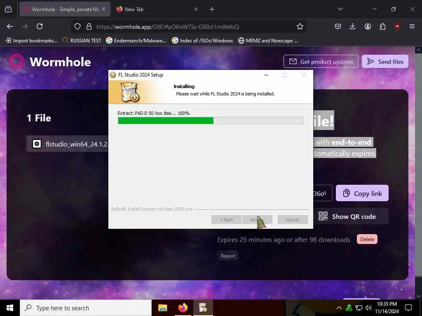Image resolution: width=422 pixels, height=316 pixels.
Task: Click the Wormhole title text
Action: pyautogui.click(x=60, y=62)
